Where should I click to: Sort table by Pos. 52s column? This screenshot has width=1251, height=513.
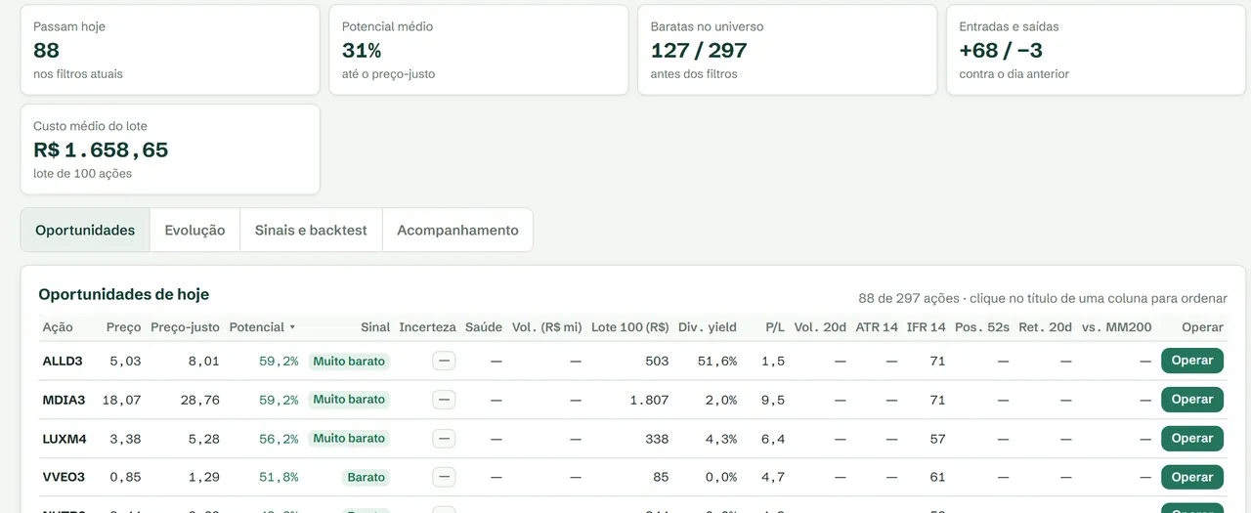coord(982,327)
